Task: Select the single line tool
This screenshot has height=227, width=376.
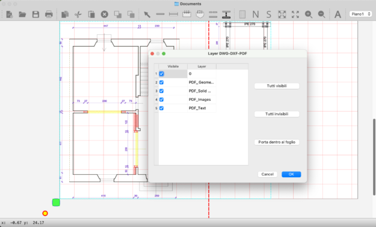Action: tap(160, 14)
